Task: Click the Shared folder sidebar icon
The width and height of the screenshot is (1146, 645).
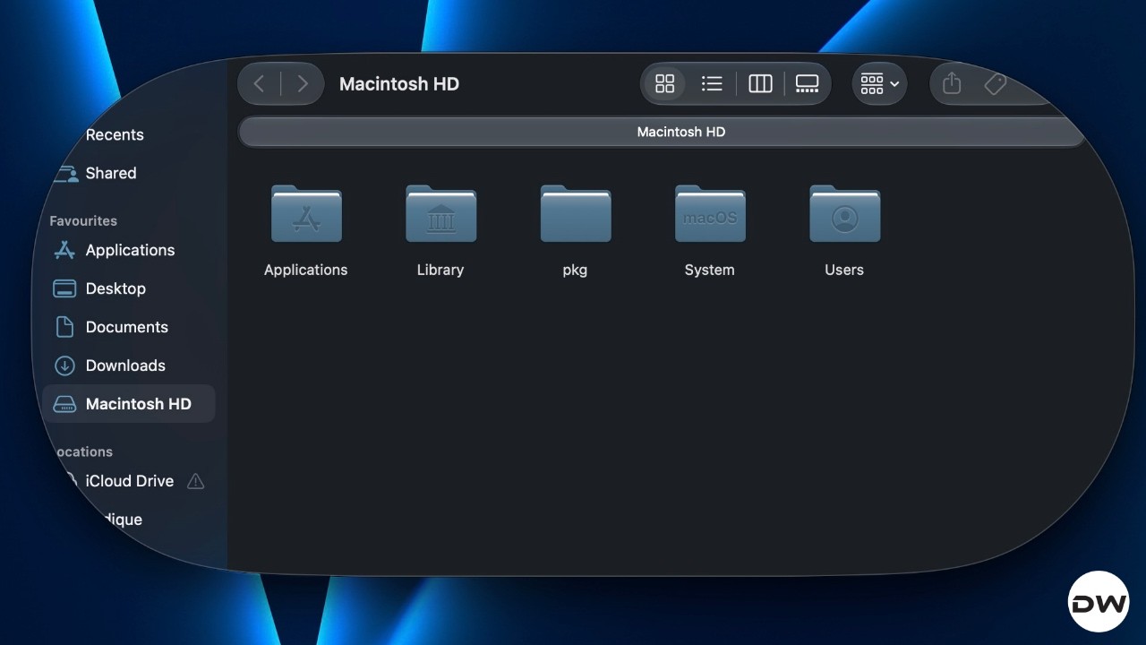Action: (66, 174)
